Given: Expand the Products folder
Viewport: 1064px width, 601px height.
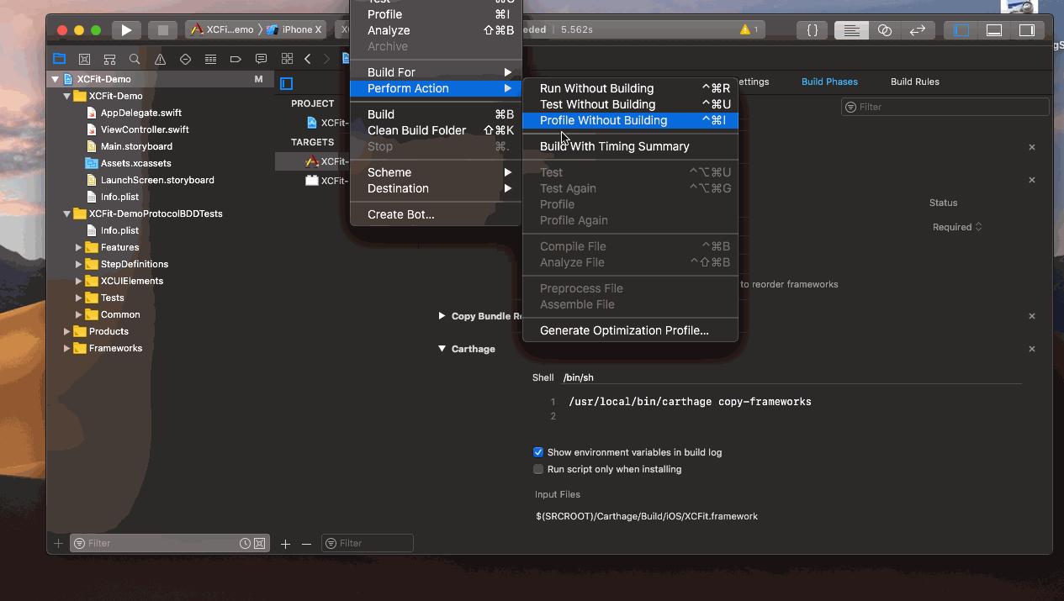Looking at the screenshot, I should click(x=67, y=331).
